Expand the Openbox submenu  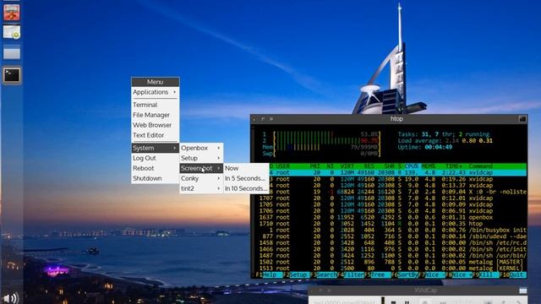point(201,148)
